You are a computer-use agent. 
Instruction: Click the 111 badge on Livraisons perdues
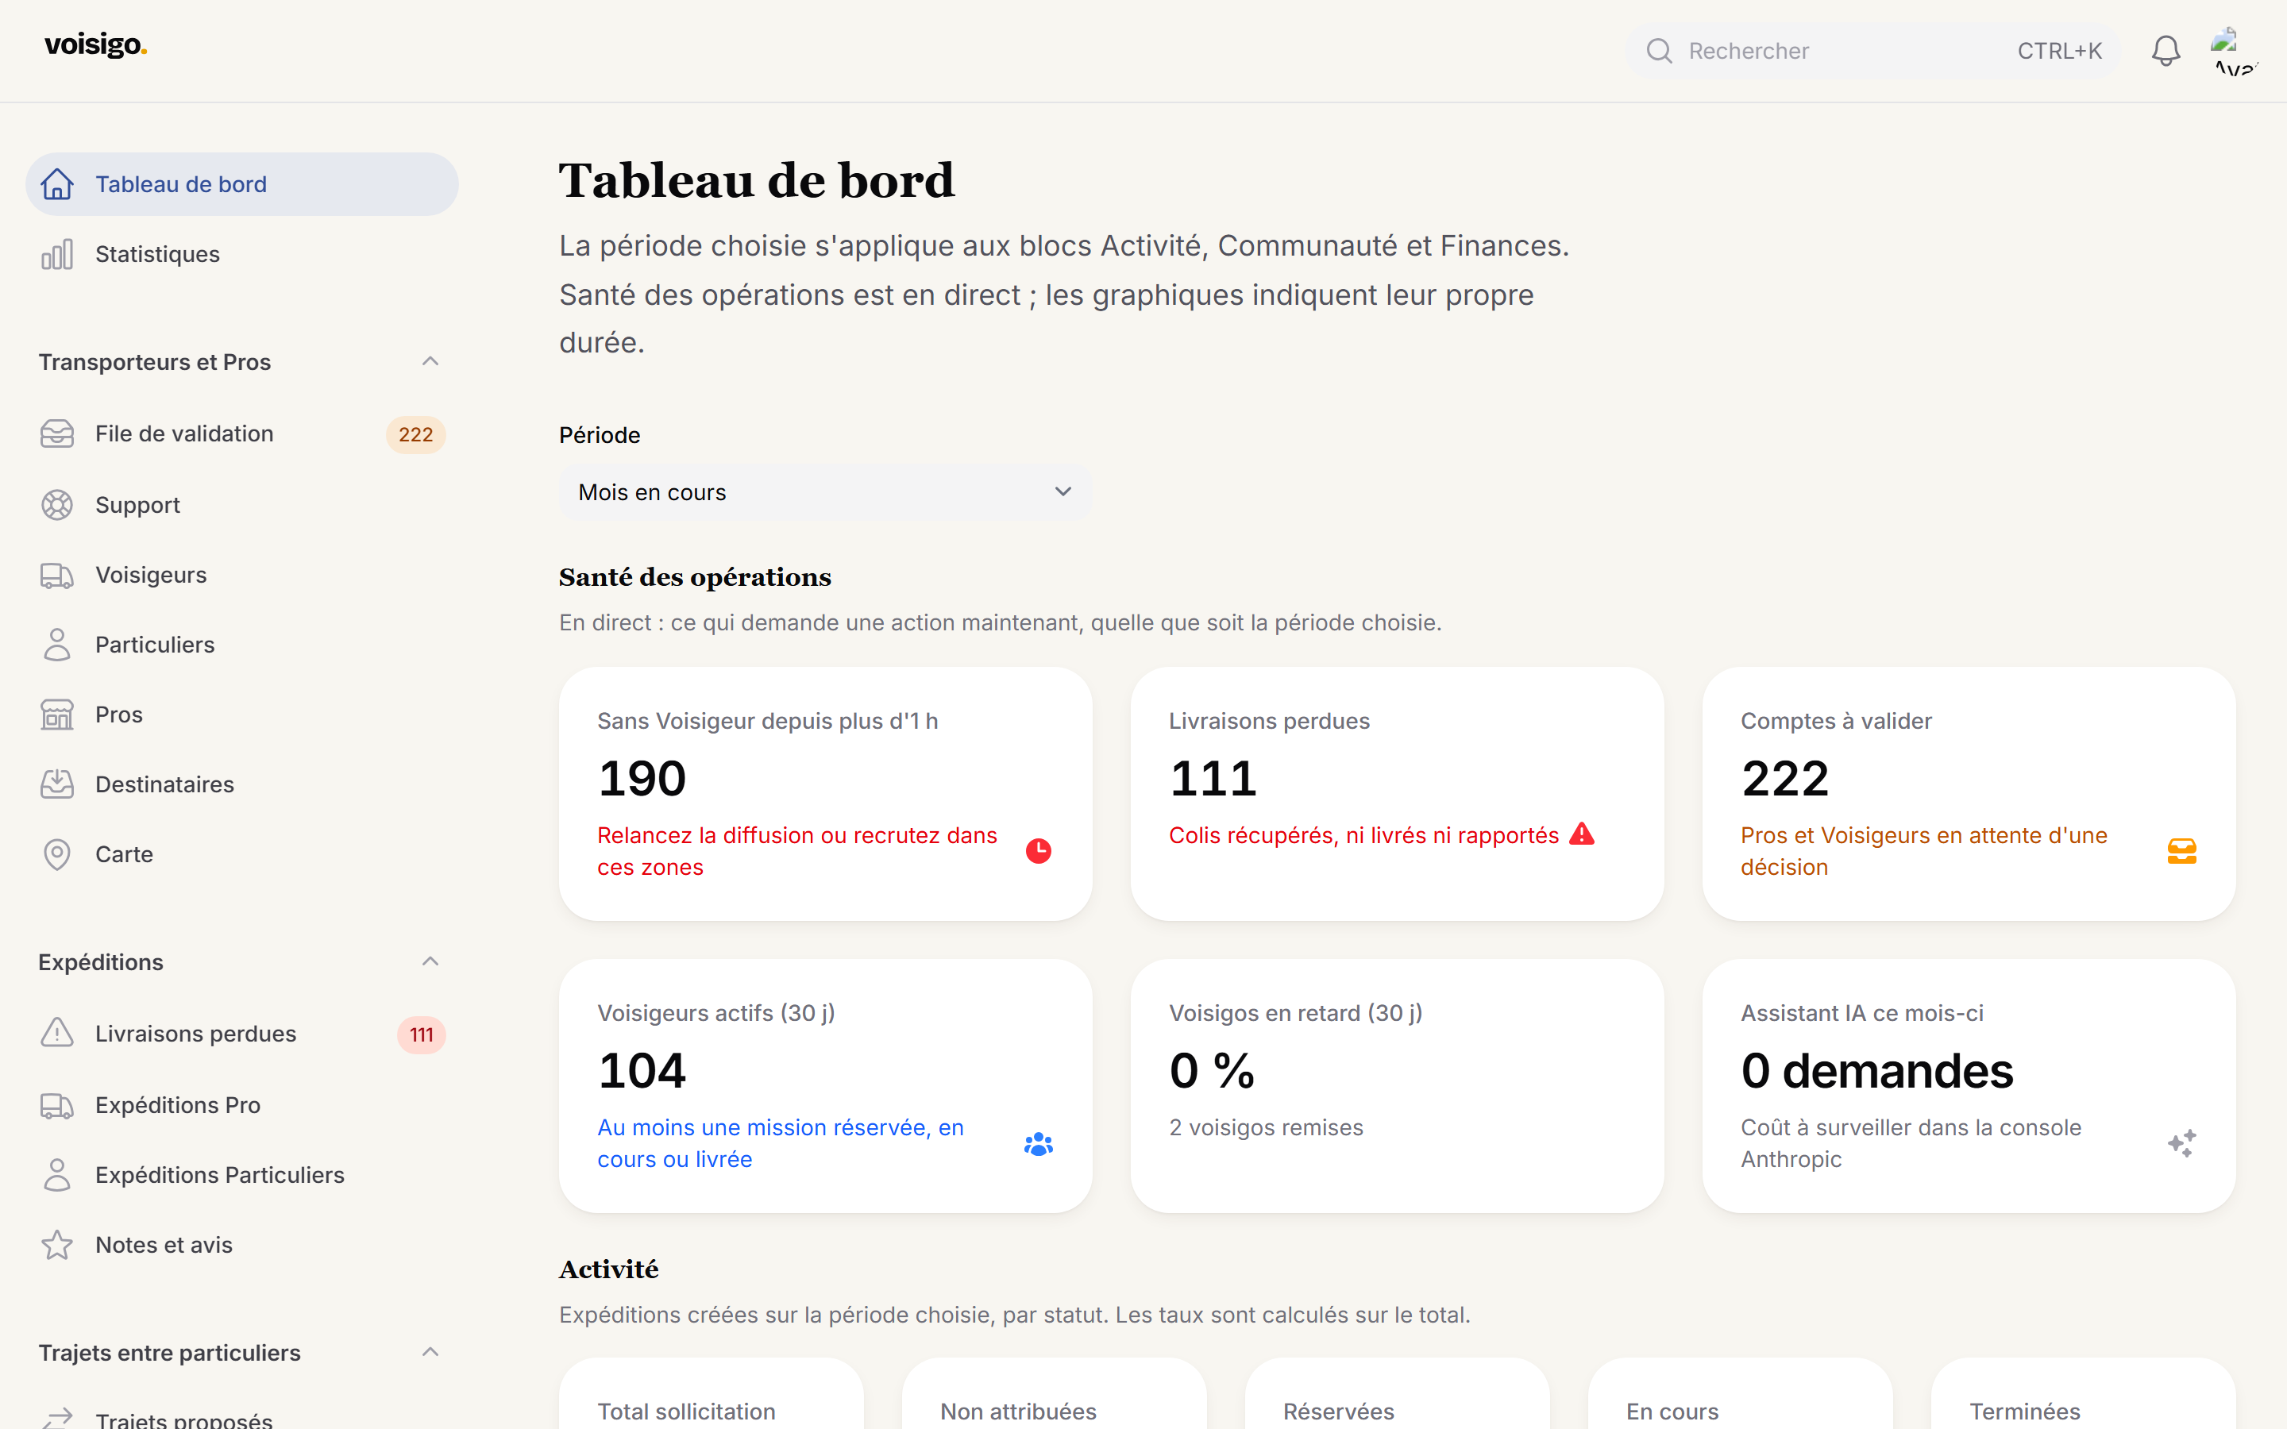coord(422,1035)
